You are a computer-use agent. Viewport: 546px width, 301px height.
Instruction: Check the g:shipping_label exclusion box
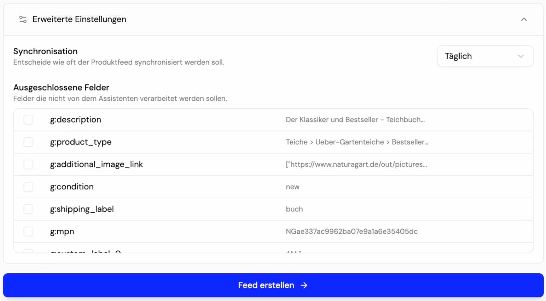[28, 209]
